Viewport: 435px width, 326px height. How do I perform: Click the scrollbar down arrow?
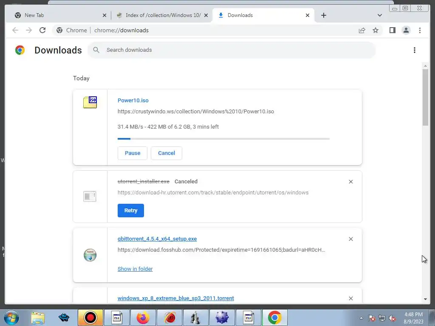[425, 299]
